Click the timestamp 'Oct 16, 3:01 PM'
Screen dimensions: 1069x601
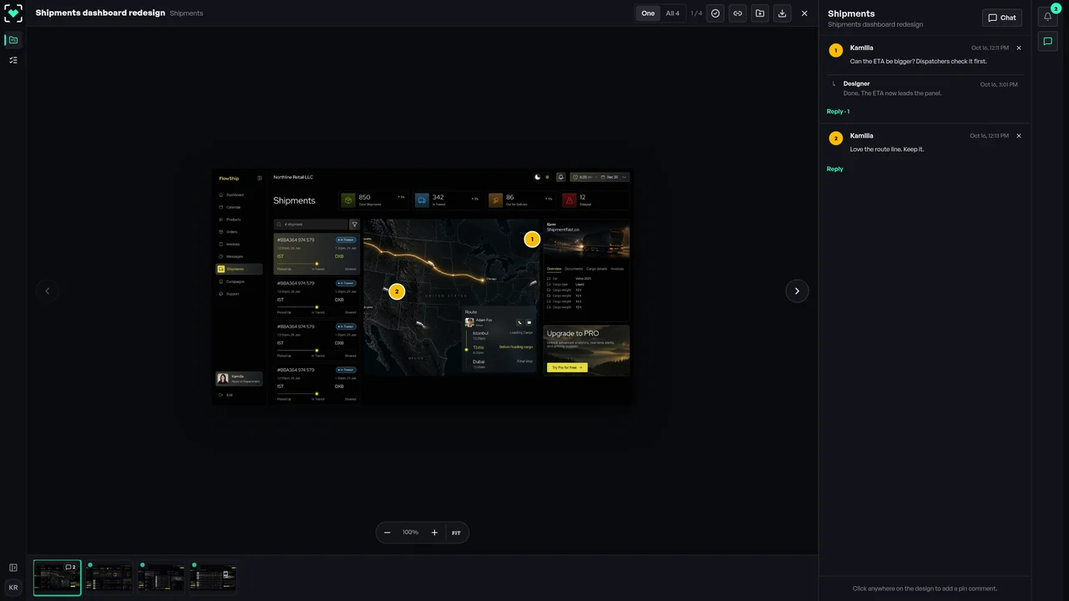999,84
